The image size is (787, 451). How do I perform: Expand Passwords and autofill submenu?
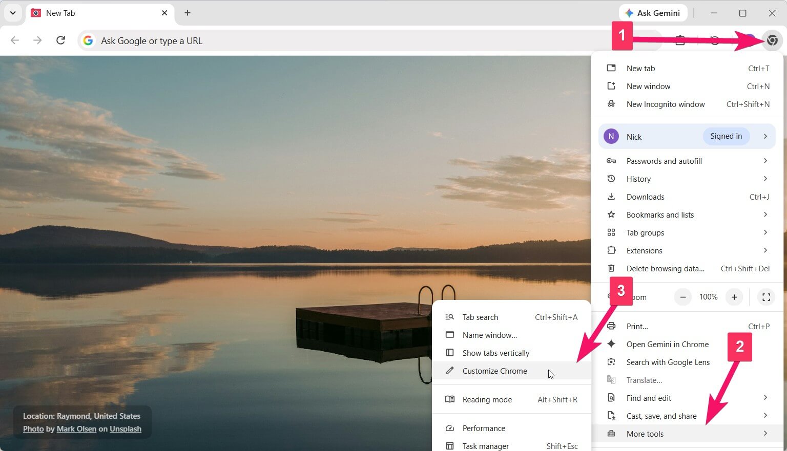[687, 161]
